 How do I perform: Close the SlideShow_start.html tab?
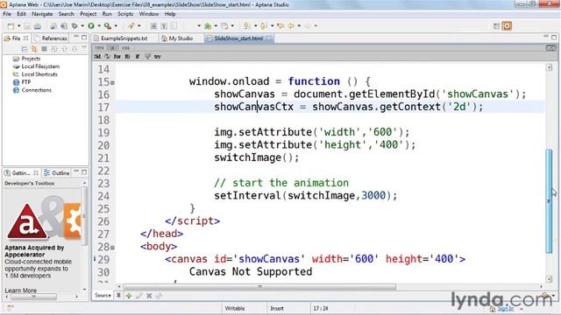point(269,38)
